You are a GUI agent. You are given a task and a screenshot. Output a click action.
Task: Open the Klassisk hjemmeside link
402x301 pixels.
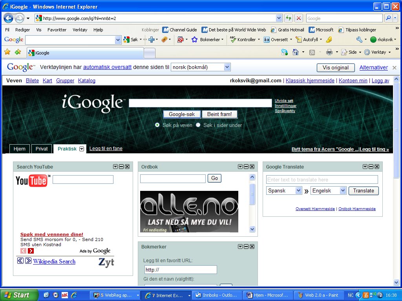310,81
